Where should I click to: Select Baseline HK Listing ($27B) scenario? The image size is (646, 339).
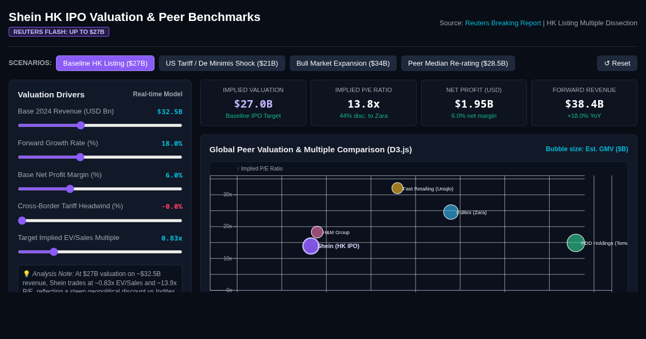click(x=105, y=63)
